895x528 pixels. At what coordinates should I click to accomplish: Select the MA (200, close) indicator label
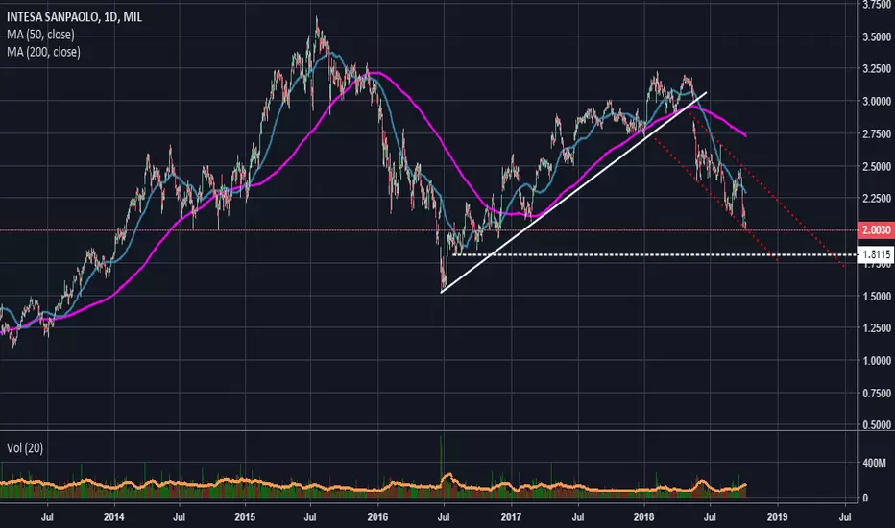43,52
